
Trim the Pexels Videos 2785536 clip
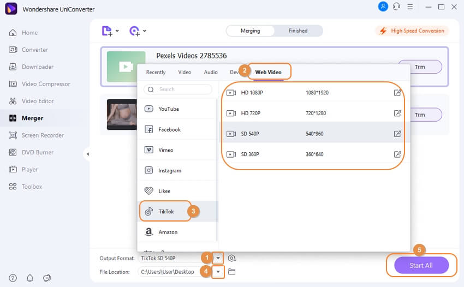[420, 67]
